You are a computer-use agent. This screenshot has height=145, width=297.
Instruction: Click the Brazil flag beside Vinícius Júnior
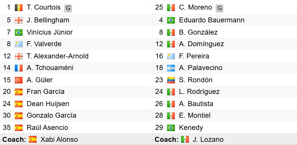[x=19, y=32]
